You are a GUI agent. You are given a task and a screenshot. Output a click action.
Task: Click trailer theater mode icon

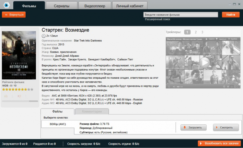pyautogui.click(x=235, y=87)
